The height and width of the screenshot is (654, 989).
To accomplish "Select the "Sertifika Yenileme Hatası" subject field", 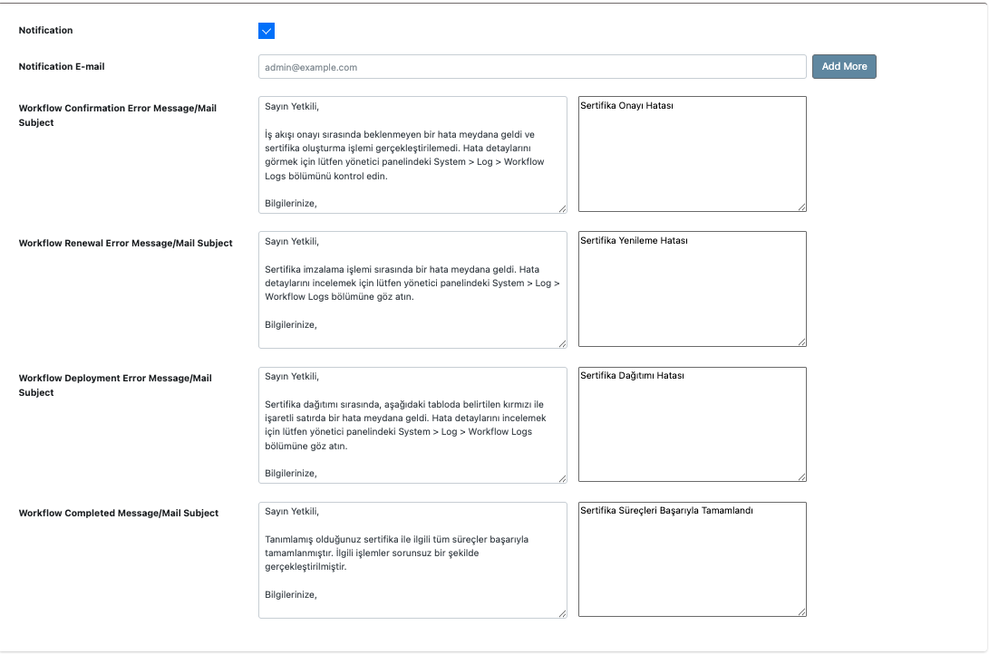I will point(692,288).
